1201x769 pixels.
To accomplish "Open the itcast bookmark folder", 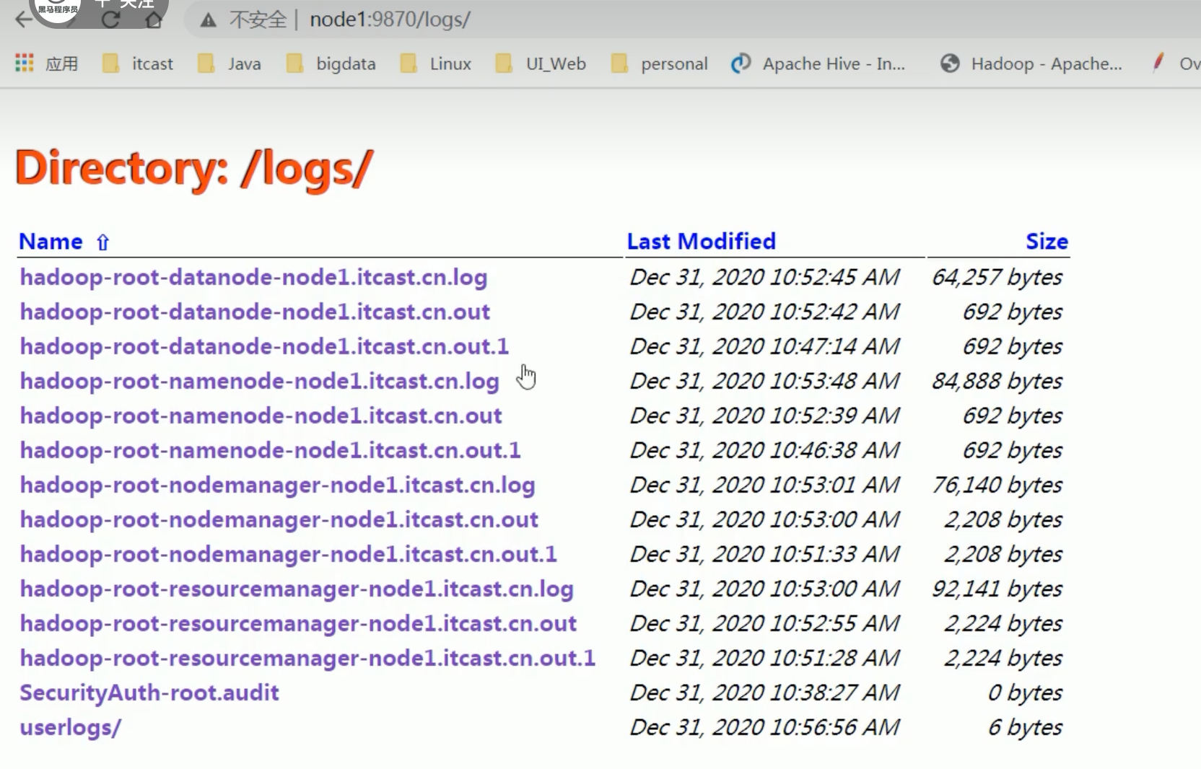I will click(x=138, y=63).
